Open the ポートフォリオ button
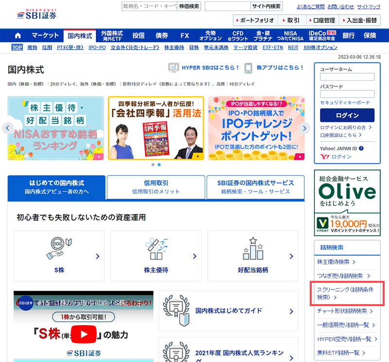Screen dimensions: 389x362 click(x=255, y=20)
